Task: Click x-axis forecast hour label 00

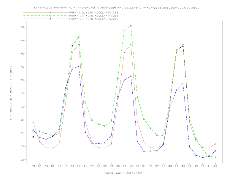Action: [x=33, y=166]
